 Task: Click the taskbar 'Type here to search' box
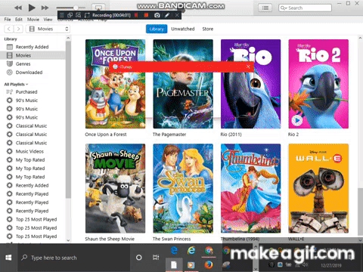[73, 258]
